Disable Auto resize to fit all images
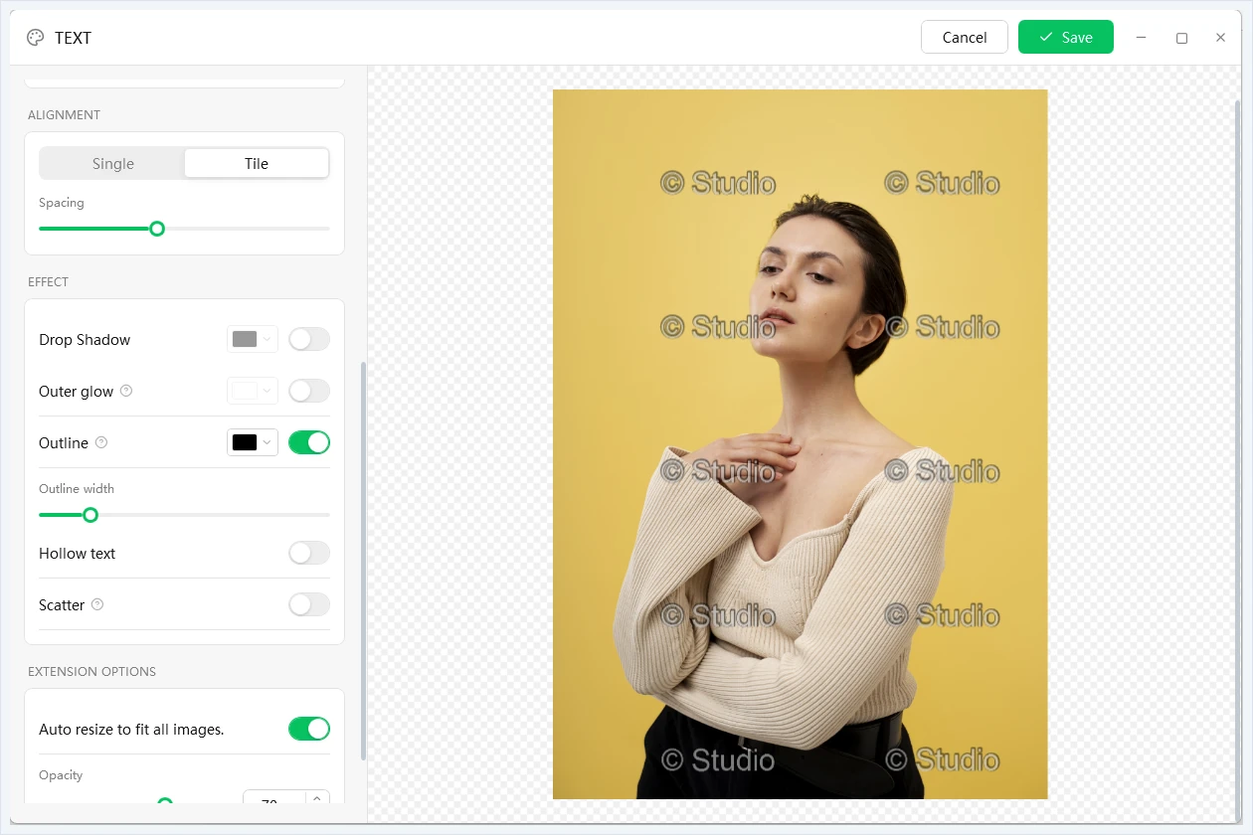This screenshot has width=1253, height=835. pyautogui.click(x=309, y=729)
